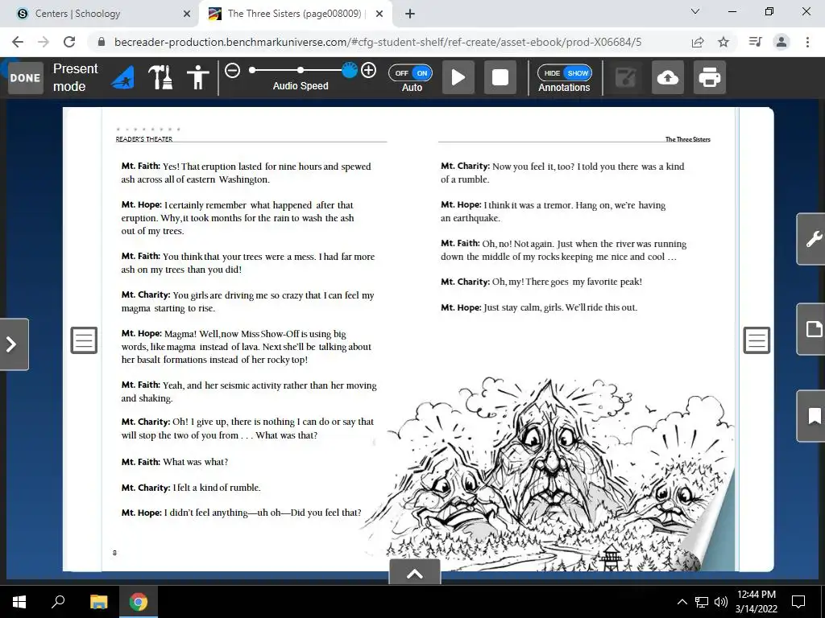
Task: Open a new browser tab
Action: [x=410, y=14]
